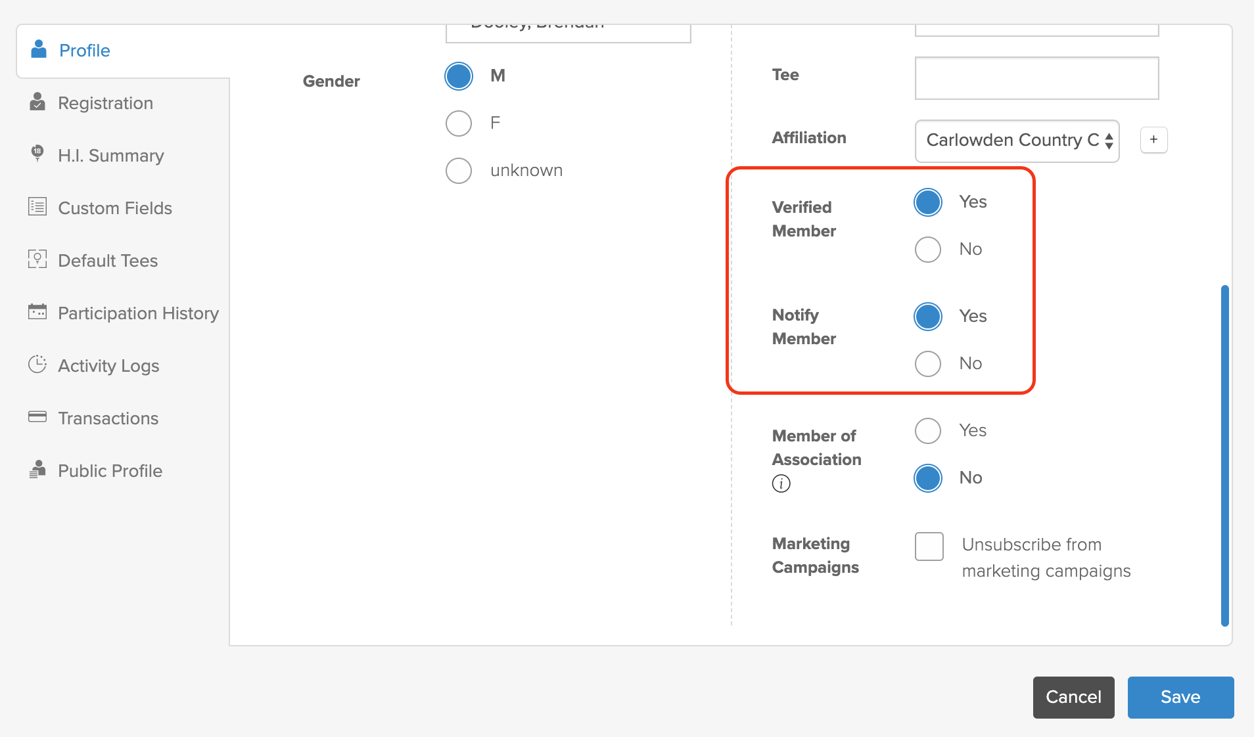Select gender M radio button
This screenshot has width=1254, height=737.
[x=459, y=76]
